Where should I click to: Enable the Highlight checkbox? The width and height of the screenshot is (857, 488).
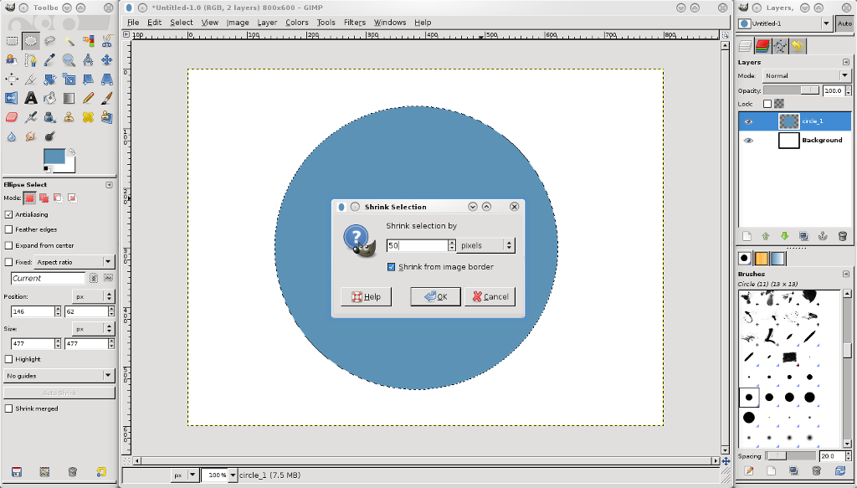click(8, 359)
